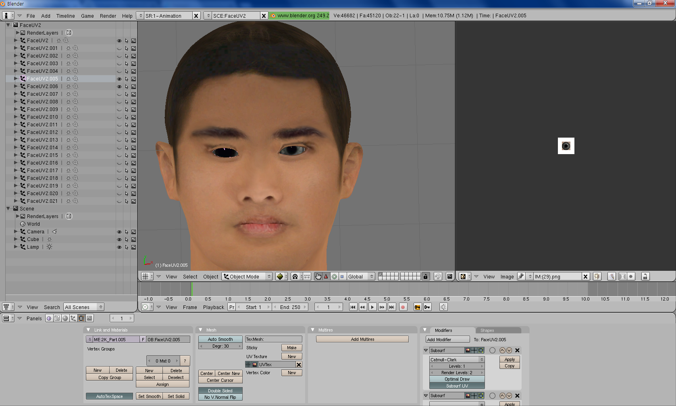Screen dimensions: 676x406
Task: Hide the Camera using its eye icon
Action: (119, 232)
